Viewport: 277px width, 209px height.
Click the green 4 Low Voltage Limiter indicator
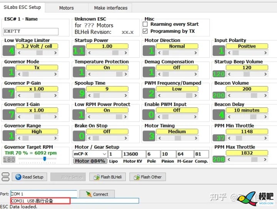click(9, 50)
